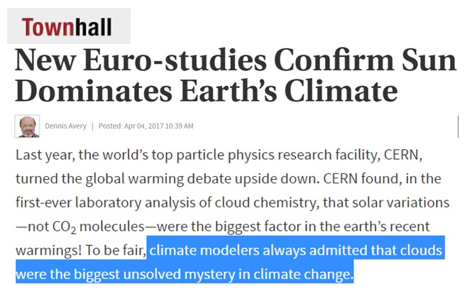Click the Dennis Avery author name
The image size is (472, 297).
coord(65,126)
